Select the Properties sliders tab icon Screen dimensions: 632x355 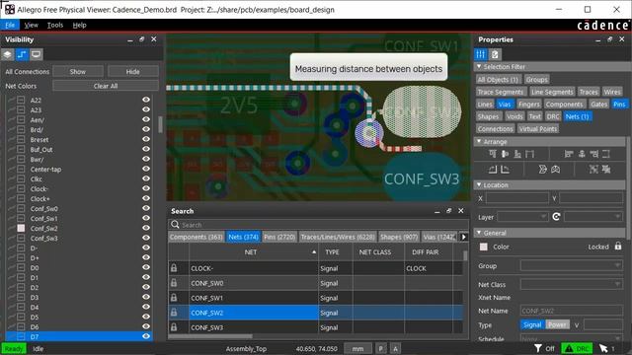pos(480,54)
